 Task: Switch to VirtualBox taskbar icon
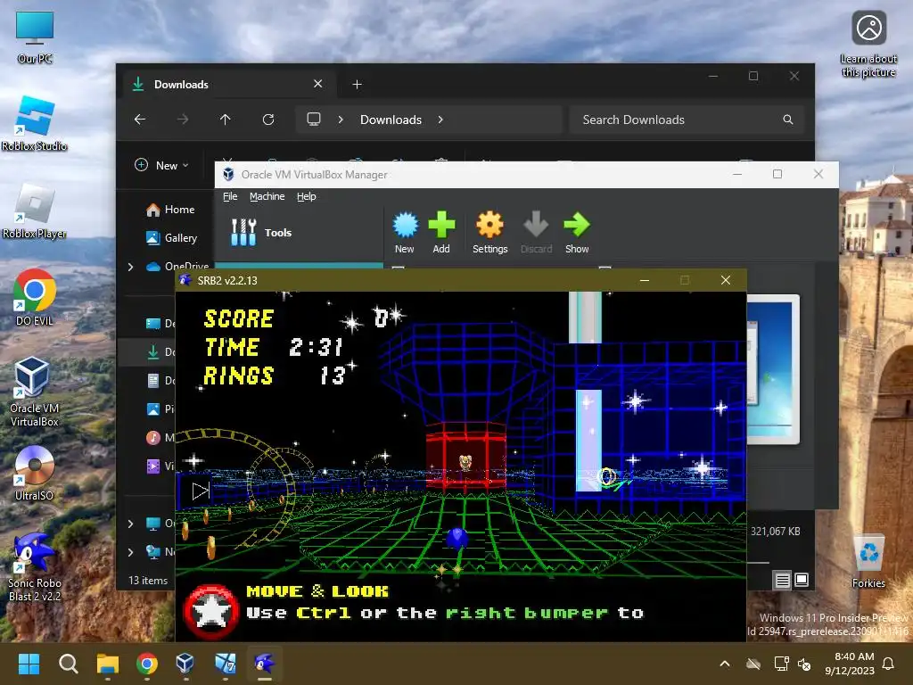pyautogui.click(x=185, y=664)
